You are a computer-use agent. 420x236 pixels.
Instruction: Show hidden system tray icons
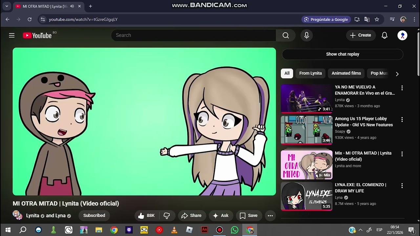click(x=361, y=230)
